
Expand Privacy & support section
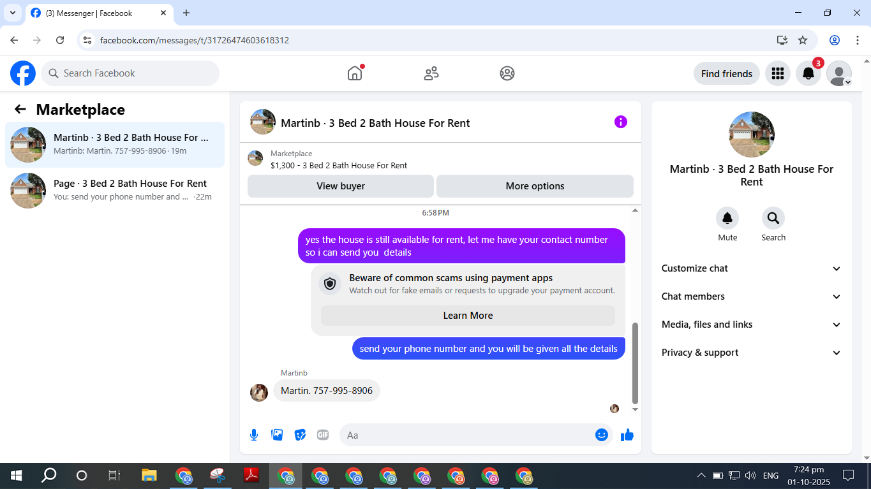(x=752, y=353)
